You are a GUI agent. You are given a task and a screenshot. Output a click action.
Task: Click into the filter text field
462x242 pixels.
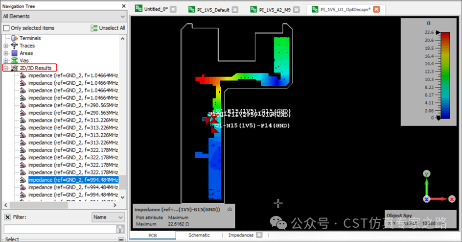click(x=60, y=229)
